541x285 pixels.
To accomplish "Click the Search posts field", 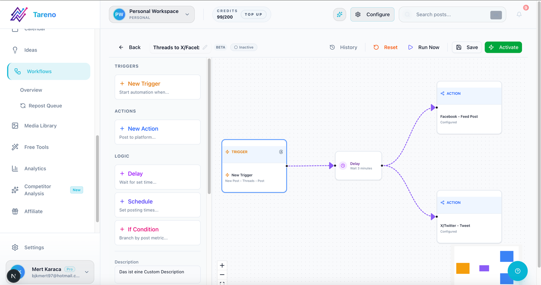I will pos(452,14).
